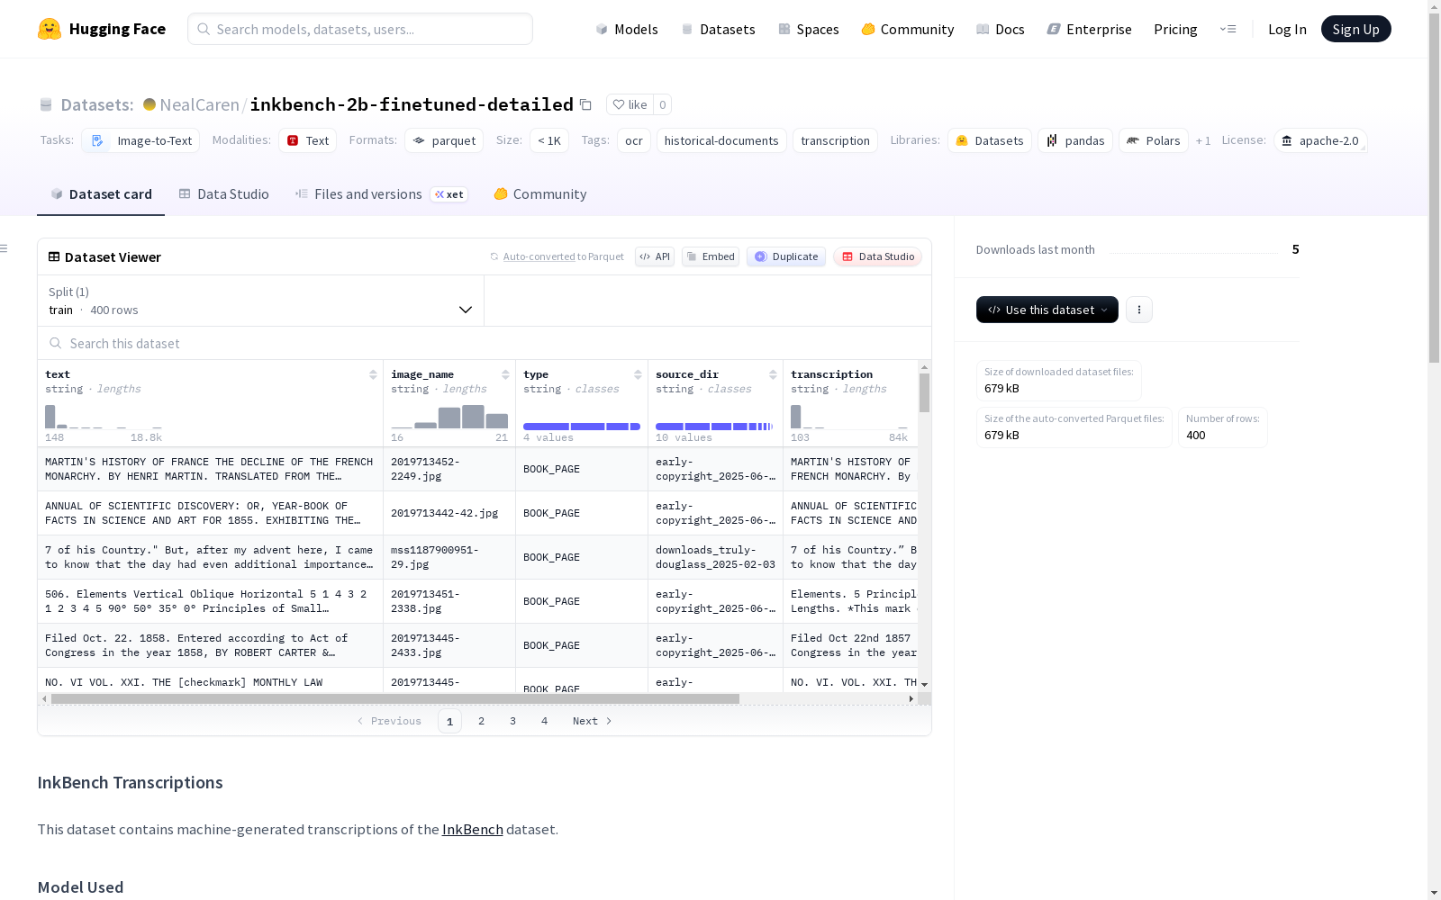Screen dimensions: 1441x900
Task: Click the Log In link
Action: click(1287, 29)
